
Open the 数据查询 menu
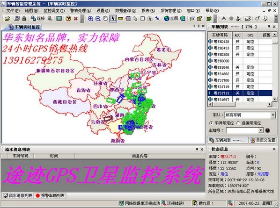[125, 11]
